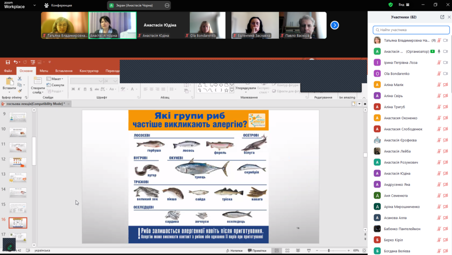Screen dimensions: 452x255
Task: Open the гостьова лекція document tab
Action: coord(35,104)
